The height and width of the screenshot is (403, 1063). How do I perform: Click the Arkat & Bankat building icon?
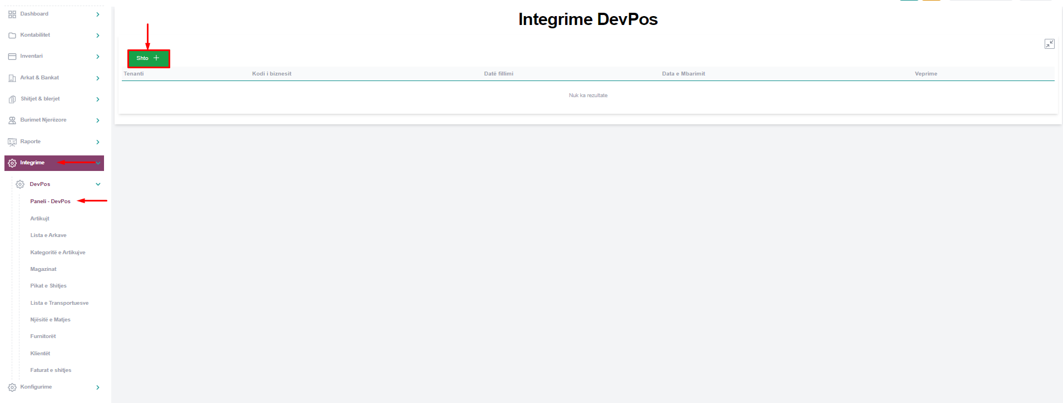point(12,78)
